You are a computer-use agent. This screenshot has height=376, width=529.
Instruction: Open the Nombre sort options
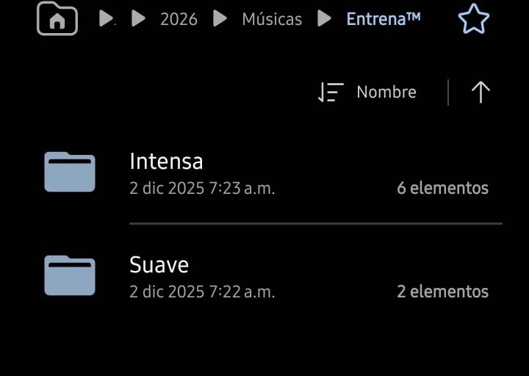pos(386,93)
